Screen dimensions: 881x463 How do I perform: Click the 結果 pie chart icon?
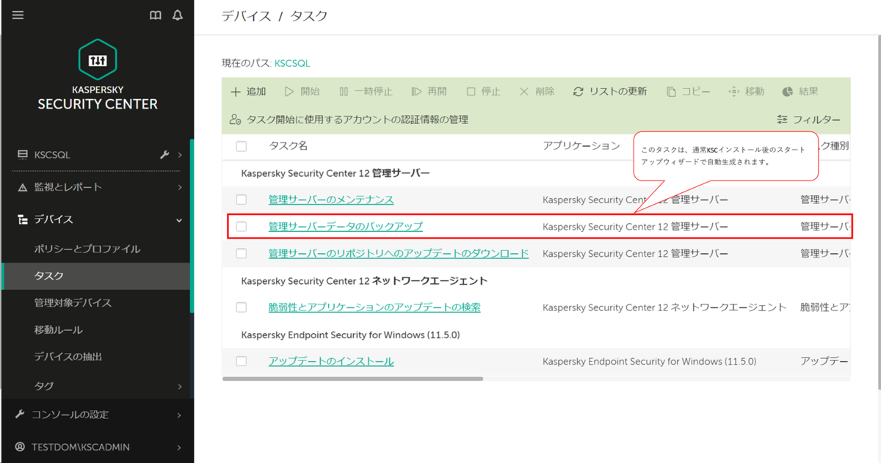pyautogui.click(x=788, y=92)
